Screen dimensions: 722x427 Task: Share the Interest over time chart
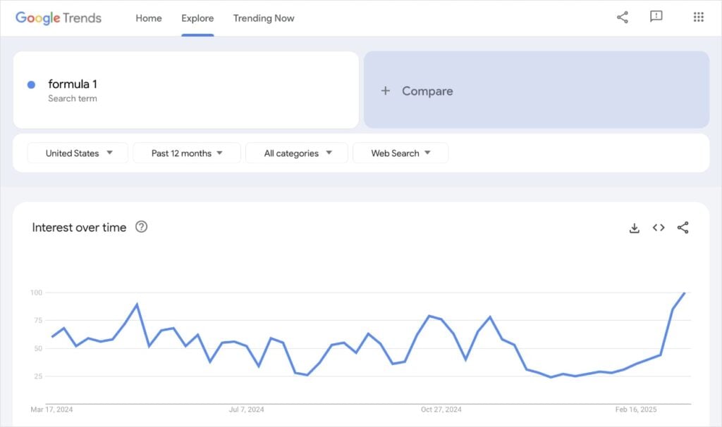point(682,228)
